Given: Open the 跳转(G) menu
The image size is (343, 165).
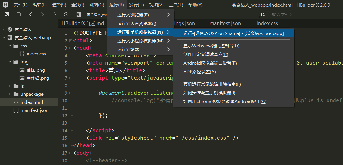Looking at the screenshot, I should pos(97,5).
